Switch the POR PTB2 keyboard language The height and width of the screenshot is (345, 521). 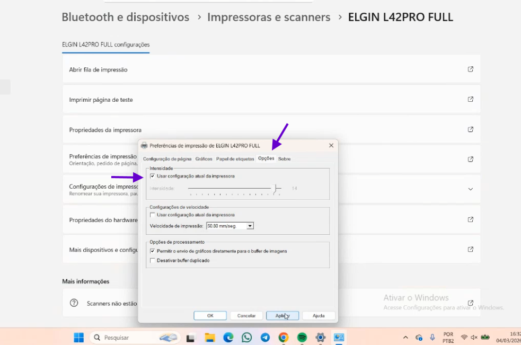[448, 338]
